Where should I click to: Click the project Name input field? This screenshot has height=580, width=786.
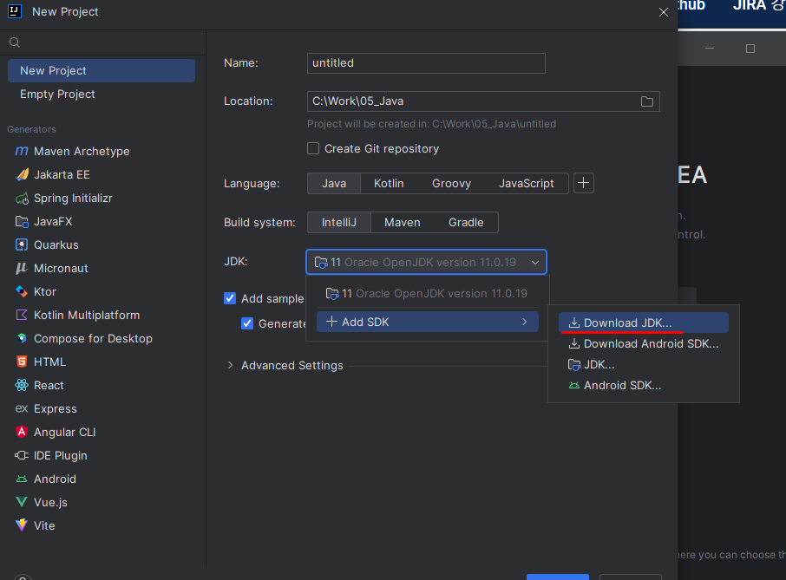click(x=426, y=63)
